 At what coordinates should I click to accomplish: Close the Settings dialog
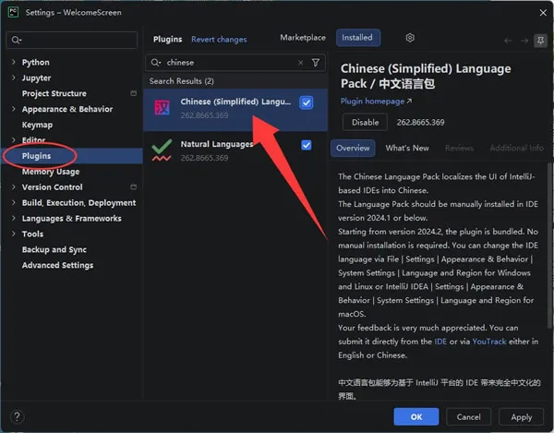[543, 13]
